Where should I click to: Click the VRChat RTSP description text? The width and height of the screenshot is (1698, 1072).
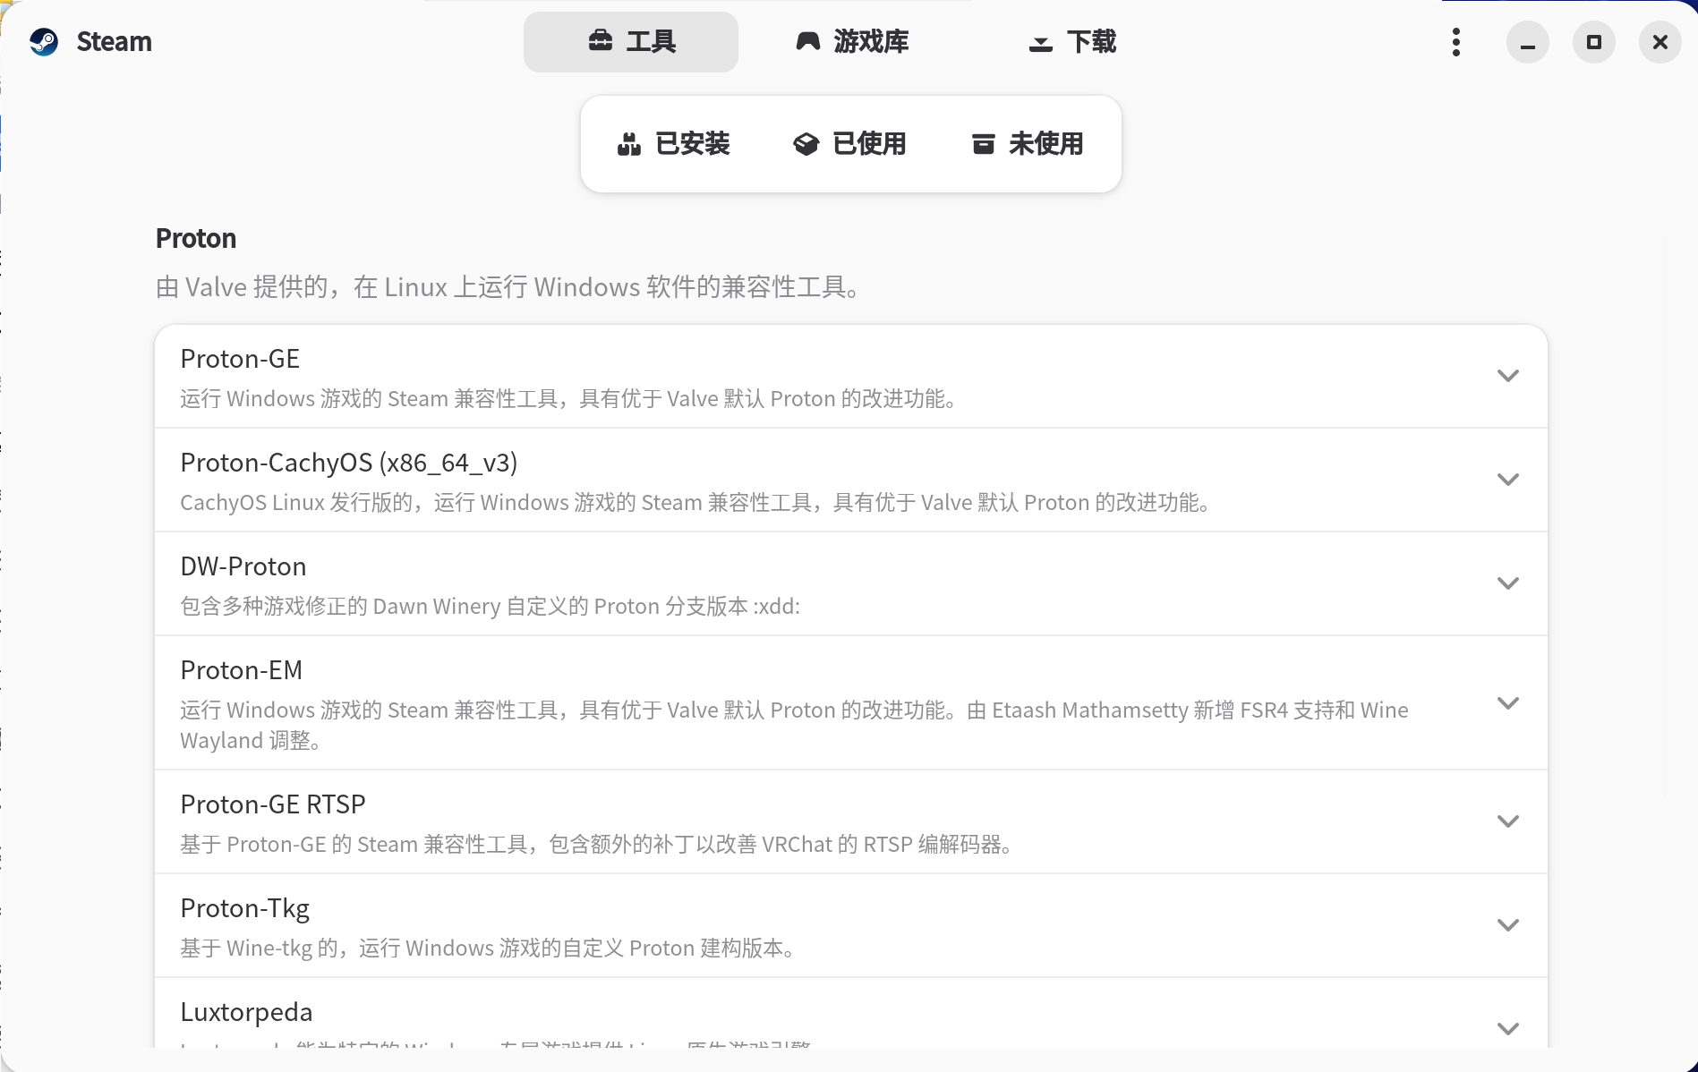pyautogui.click(x=595, y=844)
